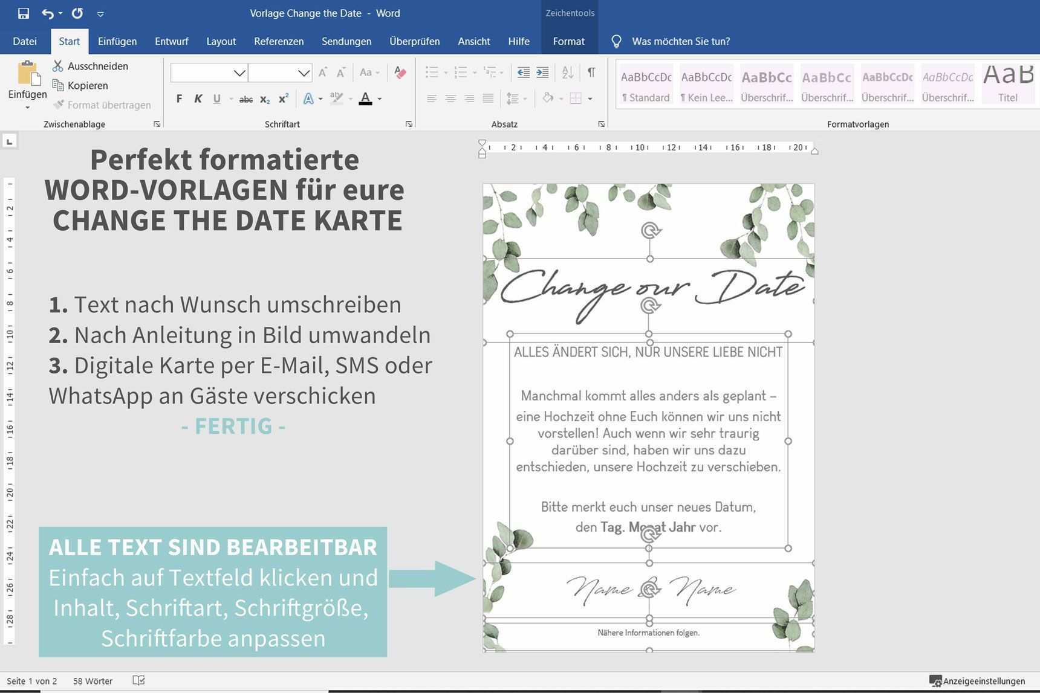Click the 'Was möchten Sie tun?' search field

coord(681,41)
